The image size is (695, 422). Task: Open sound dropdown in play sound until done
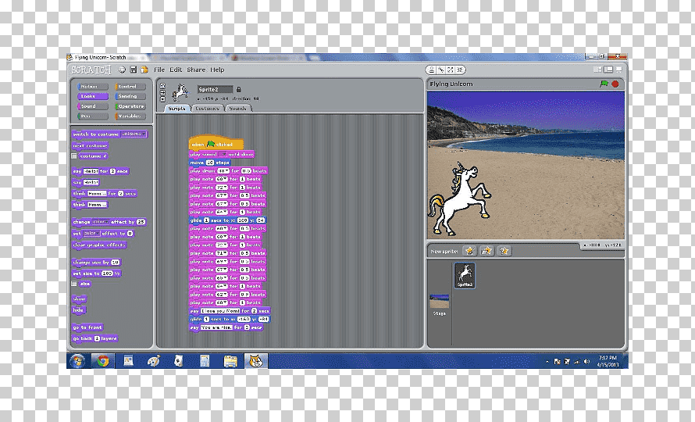point(223,155)
